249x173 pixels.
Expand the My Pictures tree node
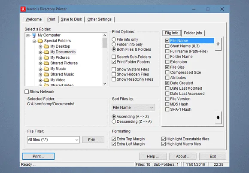pos(40,58)
